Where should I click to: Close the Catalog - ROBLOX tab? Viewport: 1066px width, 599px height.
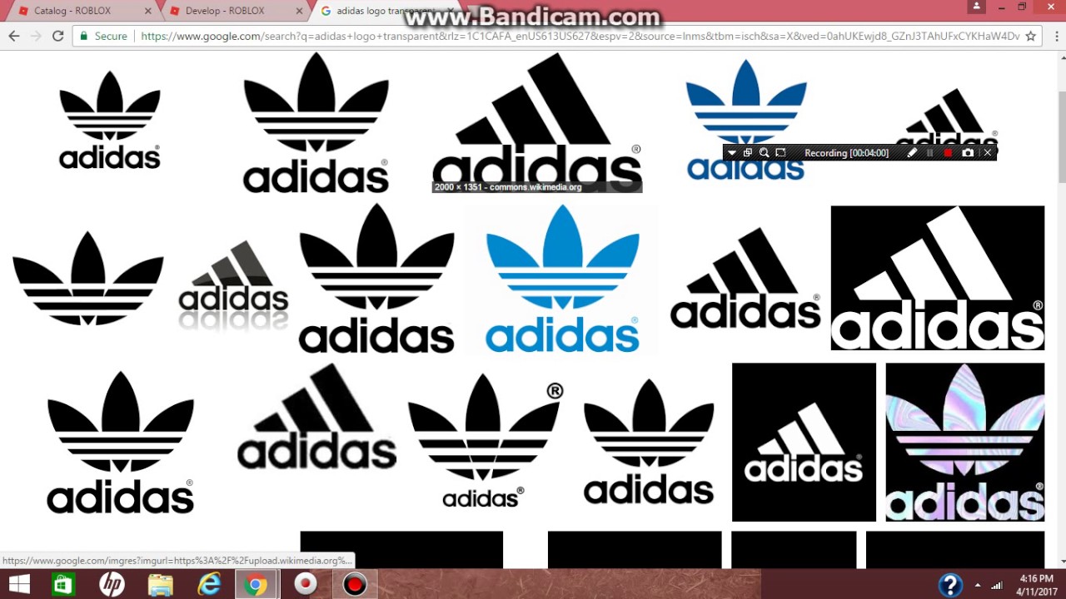point(148,11)
